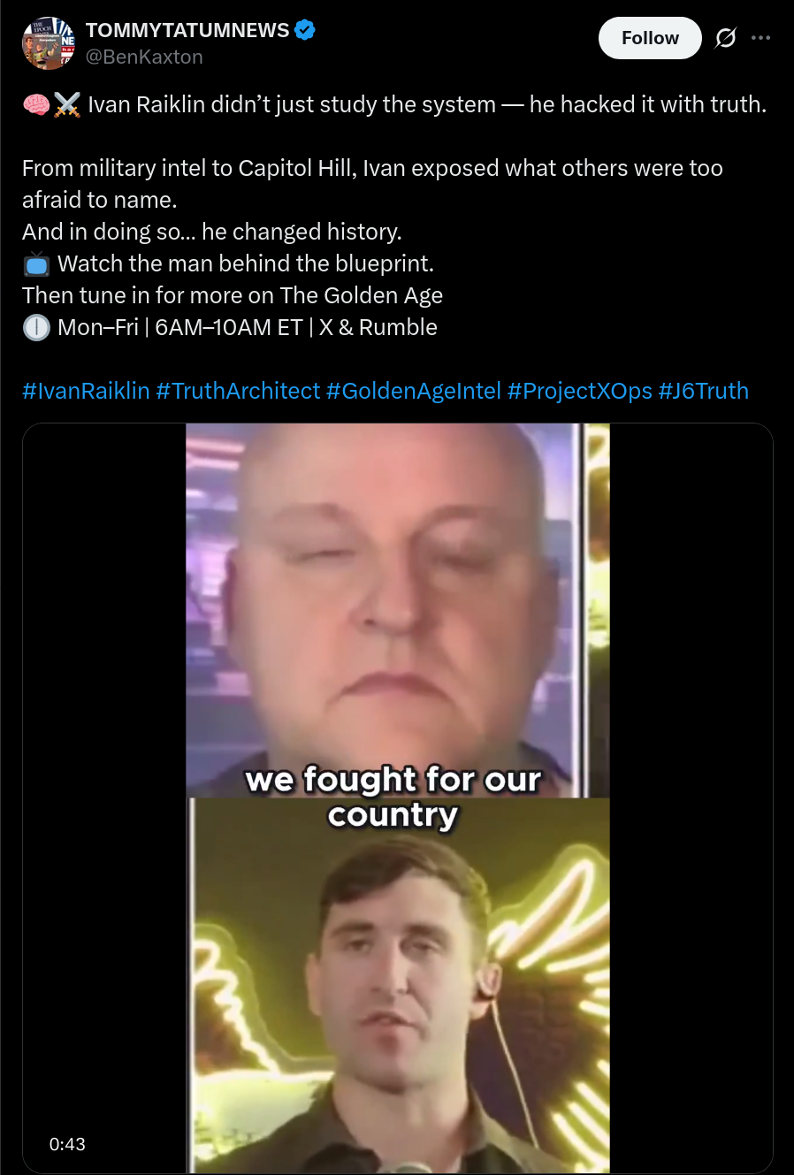The width and height of the screenshot is (794, 1175).
Task: Click the lower video frame with neon wings
Action: (x=398, y=985)
